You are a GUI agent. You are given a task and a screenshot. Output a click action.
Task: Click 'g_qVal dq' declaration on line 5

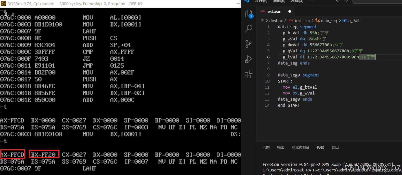[316, 51]
